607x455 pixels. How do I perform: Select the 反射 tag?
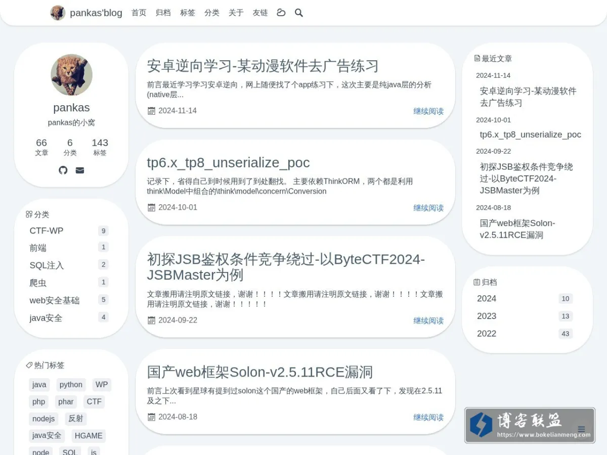[76, 419]
